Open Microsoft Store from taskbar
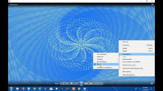163x91 pixels. click(x=51, y=89)
